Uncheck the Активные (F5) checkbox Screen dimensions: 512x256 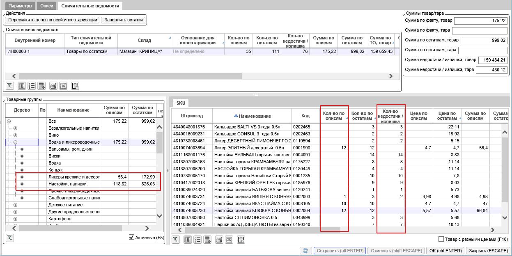click(x=132, y=237)
